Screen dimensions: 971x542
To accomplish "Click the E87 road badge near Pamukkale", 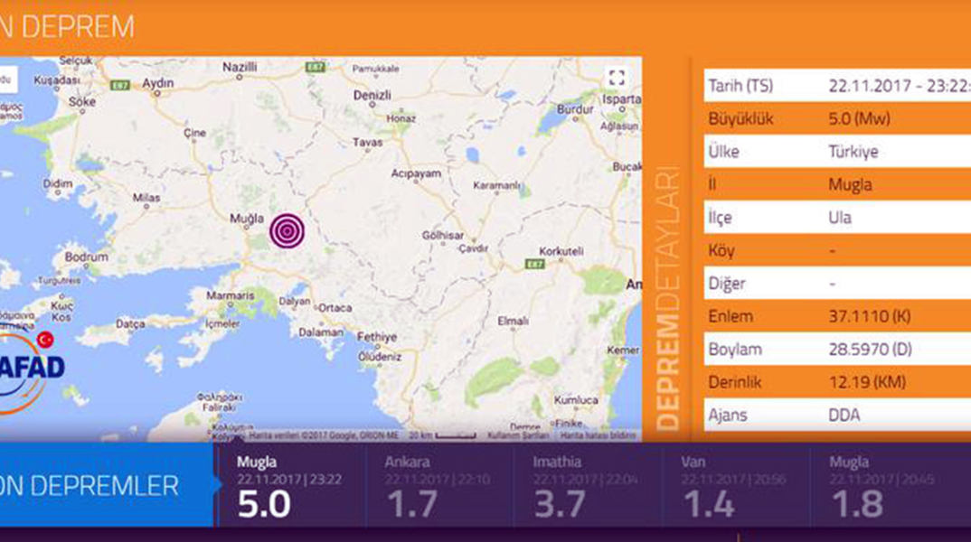I will (x=316, y=68).
